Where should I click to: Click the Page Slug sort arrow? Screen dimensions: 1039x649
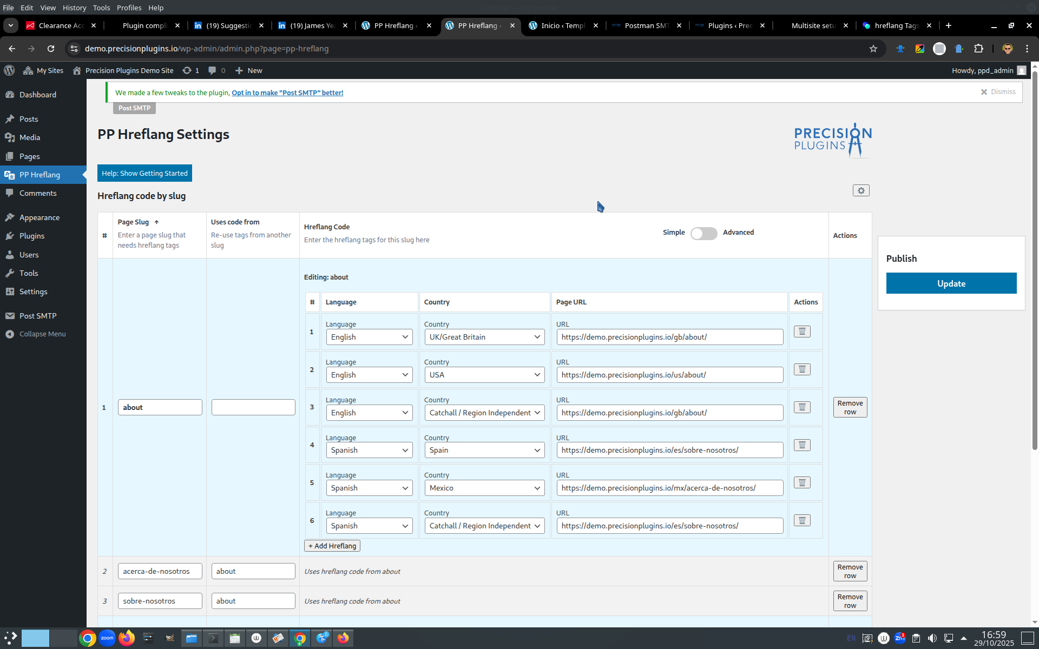coord(156,222)
